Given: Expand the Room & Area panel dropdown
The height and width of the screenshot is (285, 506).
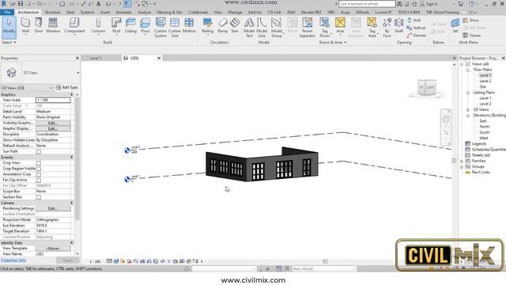Looking at the screenshot, I should tap(333, 42).
